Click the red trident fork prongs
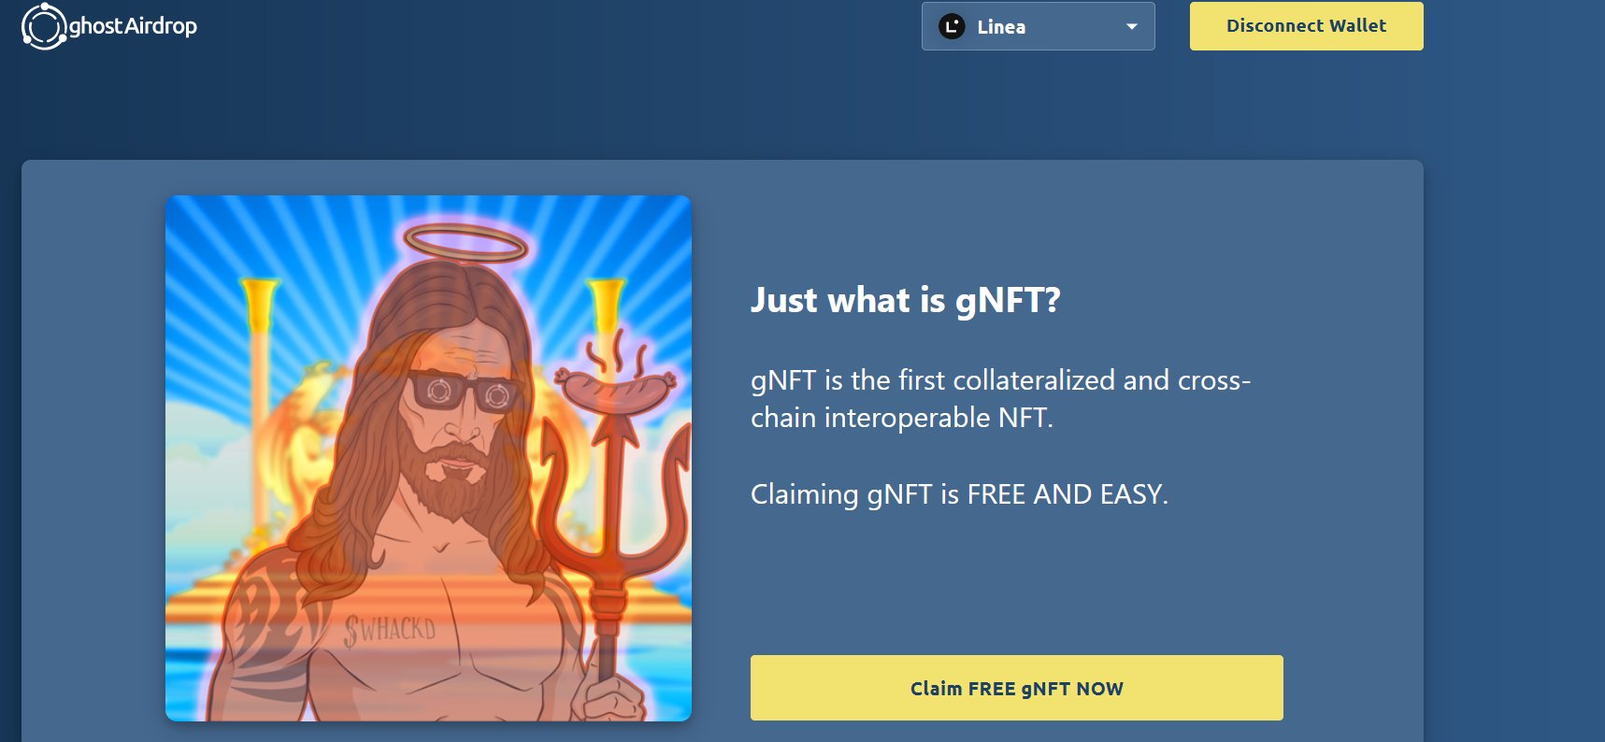The width and height of the screenshot is (1605, 742). pyautogui.click(x=614, y=500)
